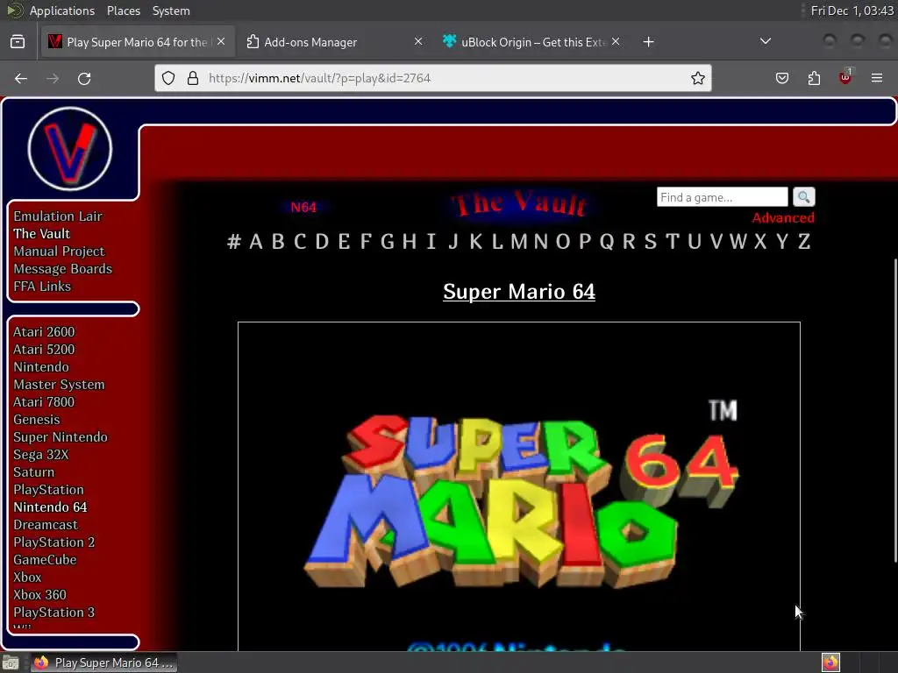The image size is (898, 673).
Task: Expand the list all tabs chevron
Action: [x=765, y=41]
